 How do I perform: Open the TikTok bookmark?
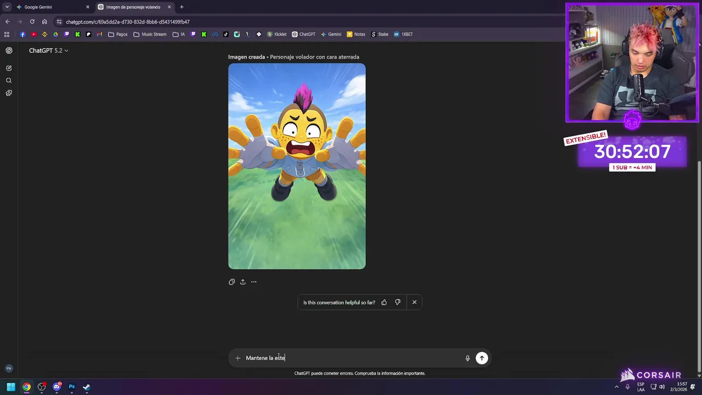(226, 34)
